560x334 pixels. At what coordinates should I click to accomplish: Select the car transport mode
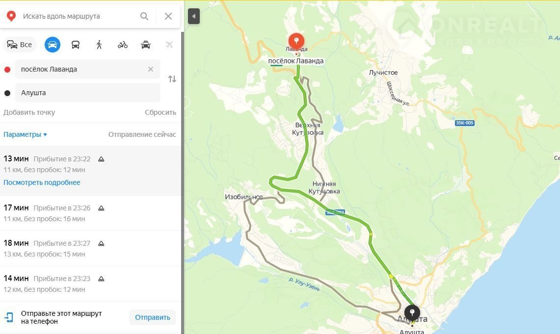(52, 45)
